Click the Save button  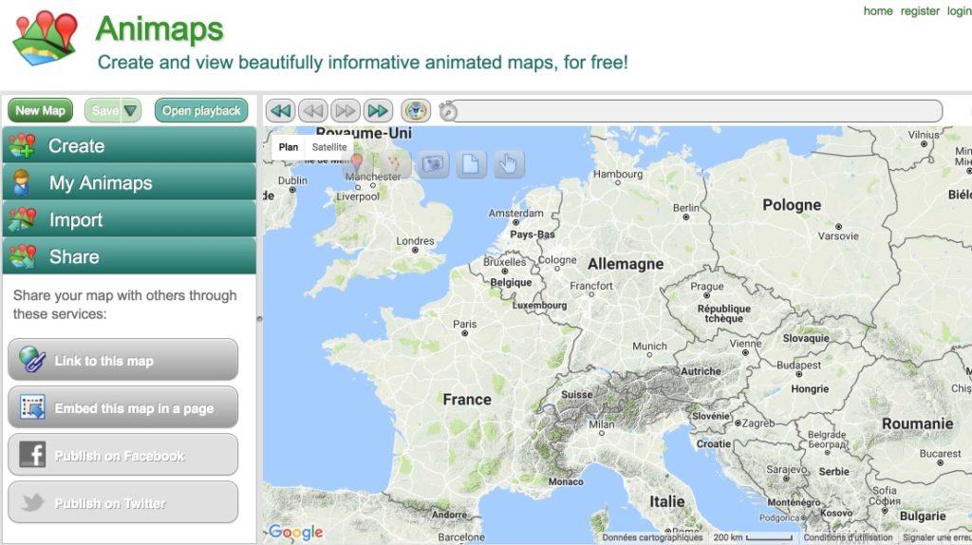pos(104,110)
